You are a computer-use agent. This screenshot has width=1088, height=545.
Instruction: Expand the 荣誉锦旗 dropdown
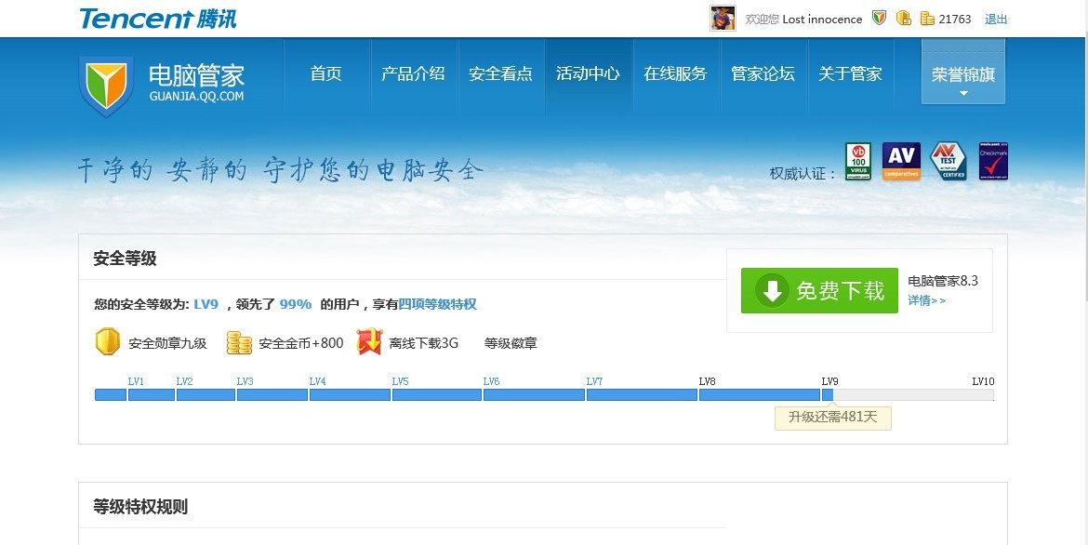coord(963,73)
